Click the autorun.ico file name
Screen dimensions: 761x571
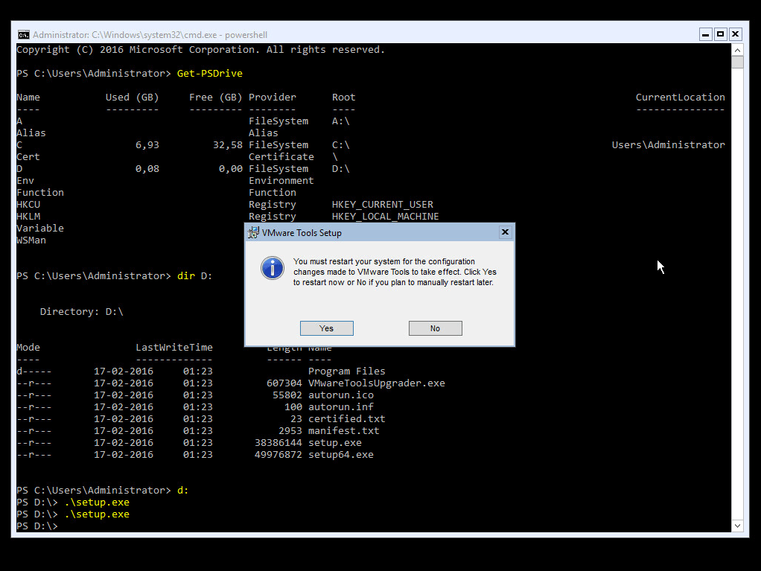341,395
